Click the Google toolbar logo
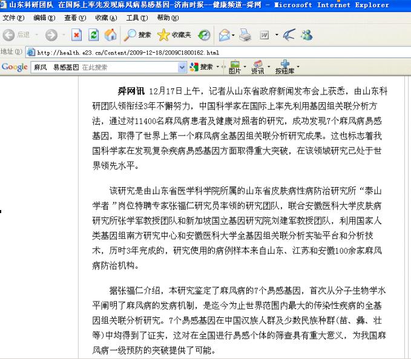Image resolution: width=411 pixels, height=359 pixels. pos(15,67)
